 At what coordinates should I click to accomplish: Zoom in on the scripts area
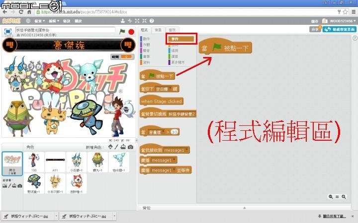(x=344, y=197)
